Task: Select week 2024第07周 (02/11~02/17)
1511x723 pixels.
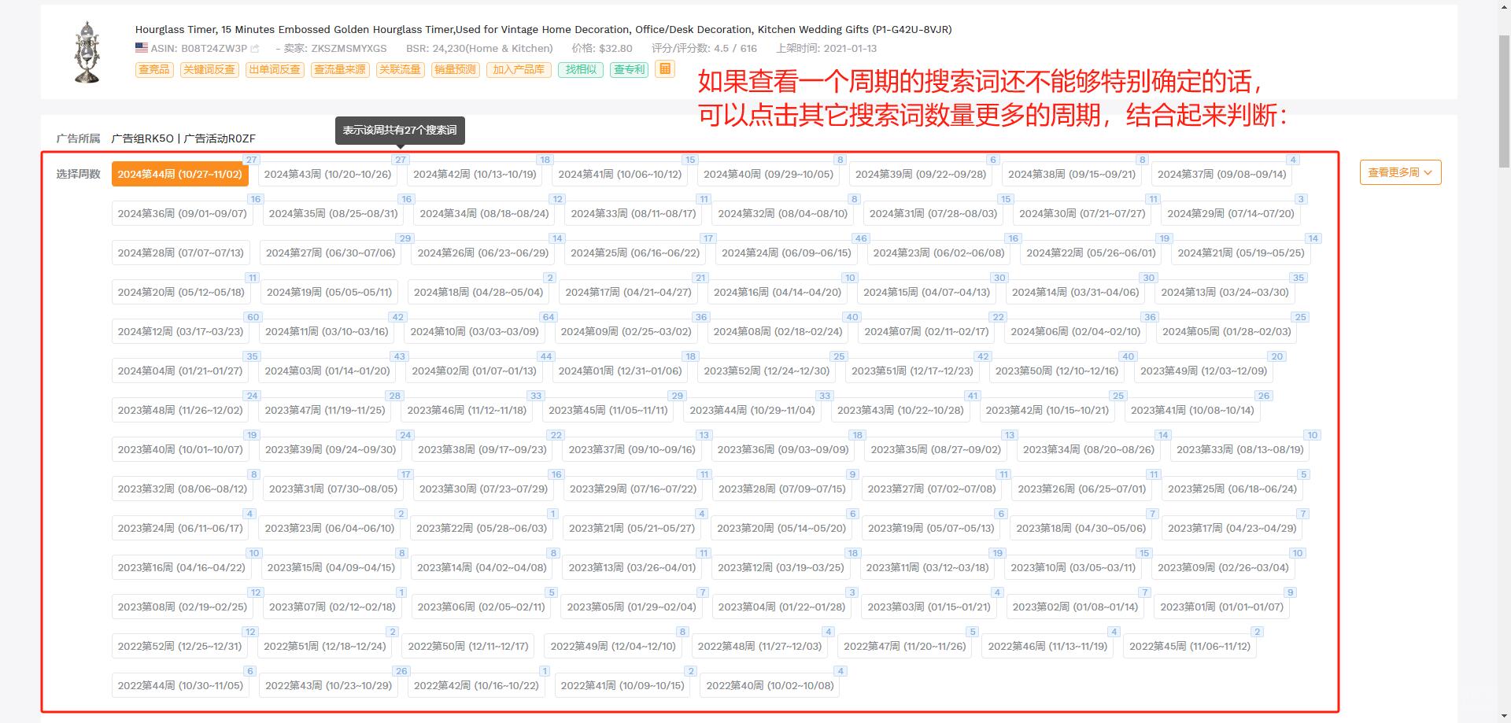Action: [926, 331]
